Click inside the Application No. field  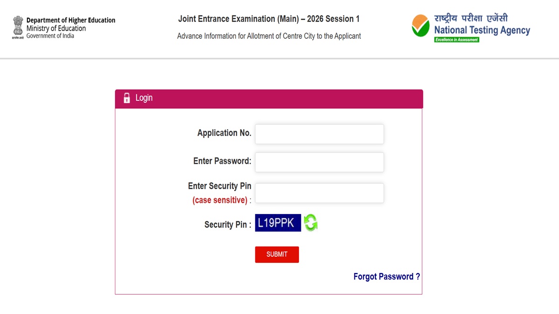(319, 134)
